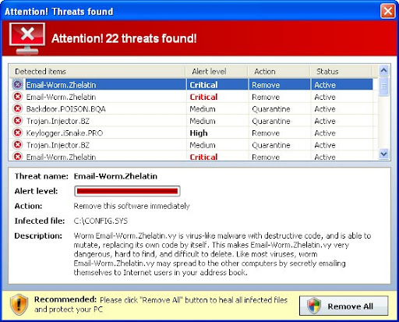Click the scroll down arrow of threat list

point(383,154)
